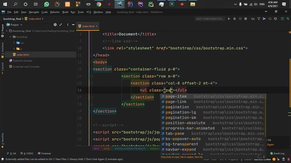Open the Edit menu
The height and width of the screenshot is (163, 291).
pyautogui.click(x=16, y=12)
